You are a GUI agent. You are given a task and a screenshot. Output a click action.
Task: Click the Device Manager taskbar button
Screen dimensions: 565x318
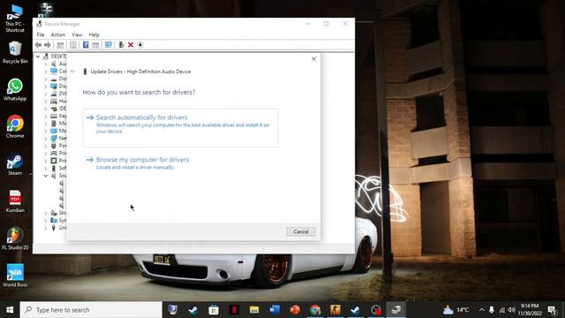click(x=396, y=310)
